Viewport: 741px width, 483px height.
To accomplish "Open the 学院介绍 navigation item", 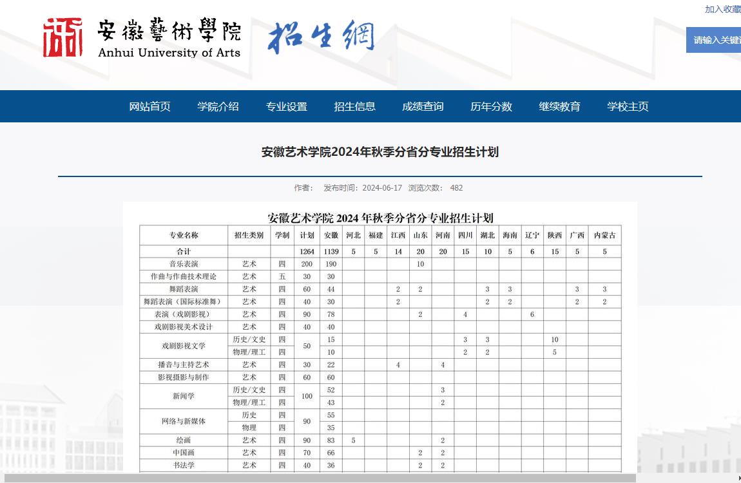I will [x=218, y=106].
